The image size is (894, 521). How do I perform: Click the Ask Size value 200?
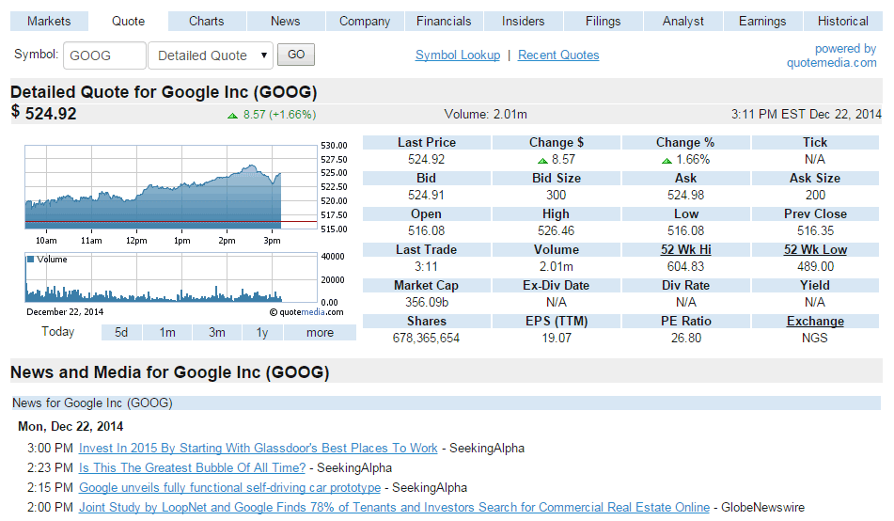[815, 196]
